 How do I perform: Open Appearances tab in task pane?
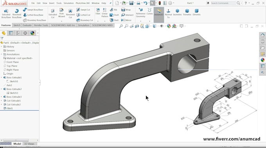[x=262, y=60]
